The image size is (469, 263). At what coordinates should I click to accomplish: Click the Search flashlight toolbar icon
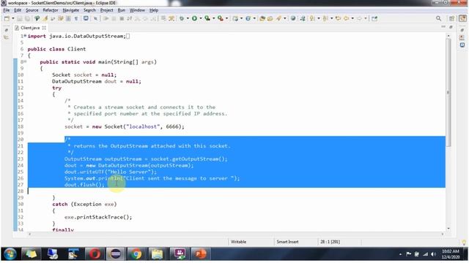point(278,18)
